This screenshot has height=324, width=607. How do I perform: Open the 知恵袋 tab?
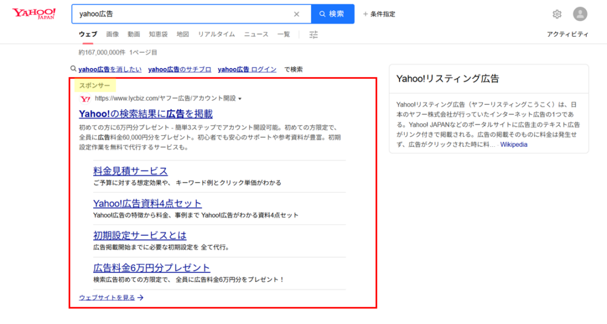(x=158, y=34)
